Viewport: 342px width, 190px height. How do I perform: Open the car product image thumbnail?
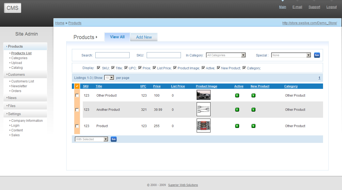[x=204, y=95]
